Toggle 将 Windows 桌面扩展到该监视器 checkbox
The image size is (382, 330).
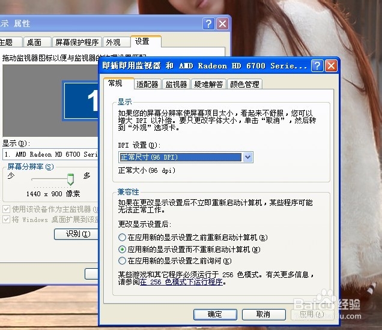(7, 220)
